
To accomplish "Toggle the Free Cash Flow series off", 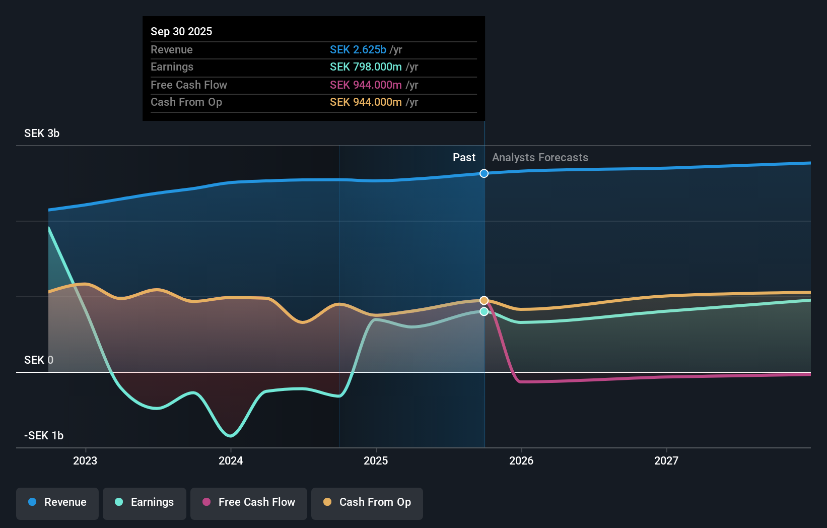I will (x=248, y=502).
